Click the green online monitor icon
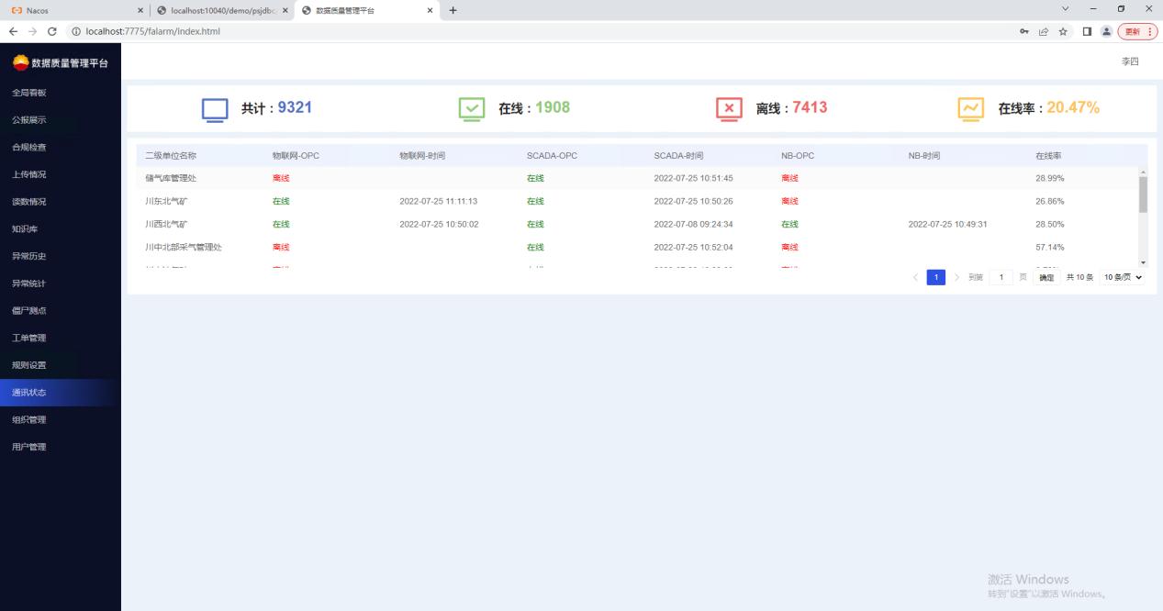Image resolution: width=1163 pixels, height=611 pixels. [471, 109]
